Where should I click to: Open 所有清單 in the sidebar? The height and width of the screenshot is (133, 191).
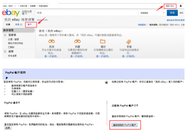pyautogui.click(x=12, y=56)
